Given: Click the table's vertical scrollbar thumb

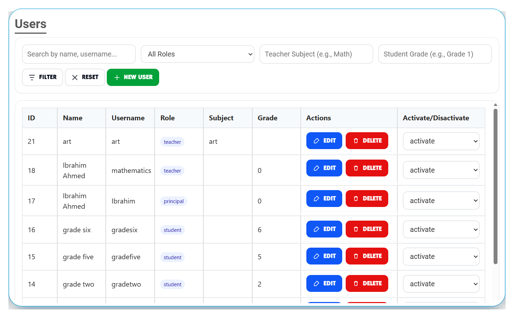Looking at the screenshot, I should tap(495, 186).
